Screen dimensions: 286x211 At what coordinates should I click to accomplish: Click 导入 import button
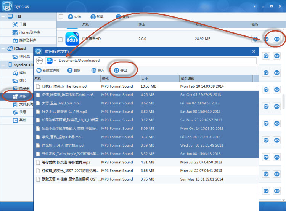click(98, 70)
